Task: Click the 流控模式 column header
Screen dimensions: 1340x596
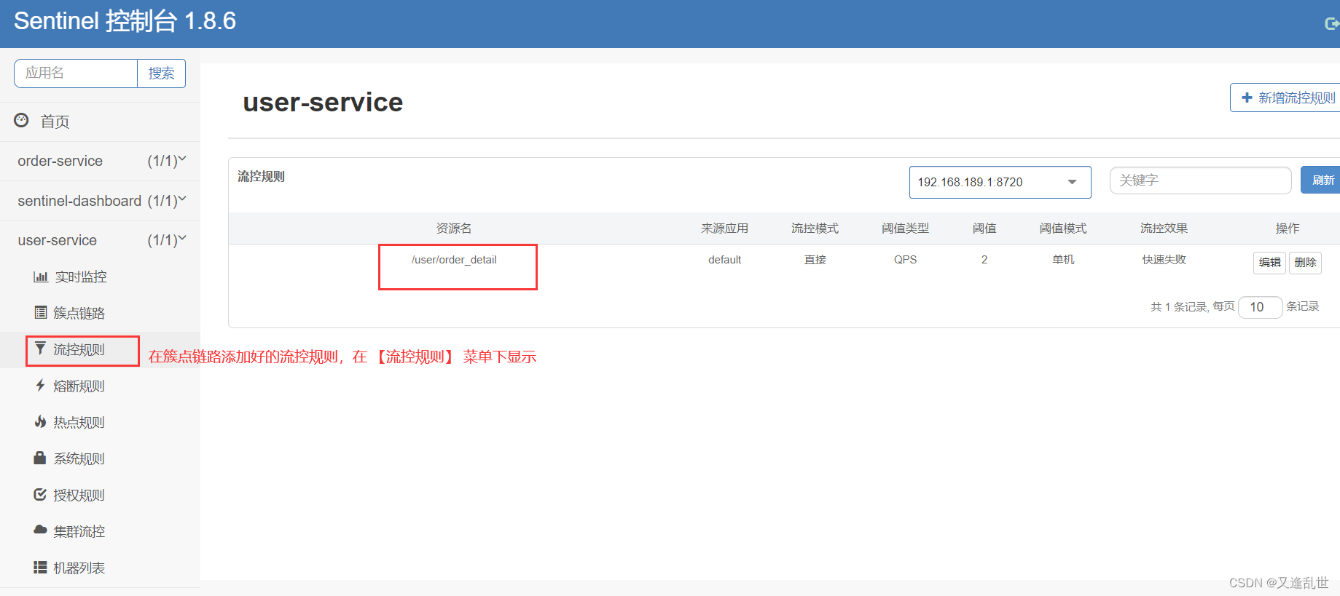Action: pos(815,229)
